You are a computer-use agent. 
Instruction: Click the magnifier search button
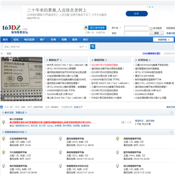93,47
